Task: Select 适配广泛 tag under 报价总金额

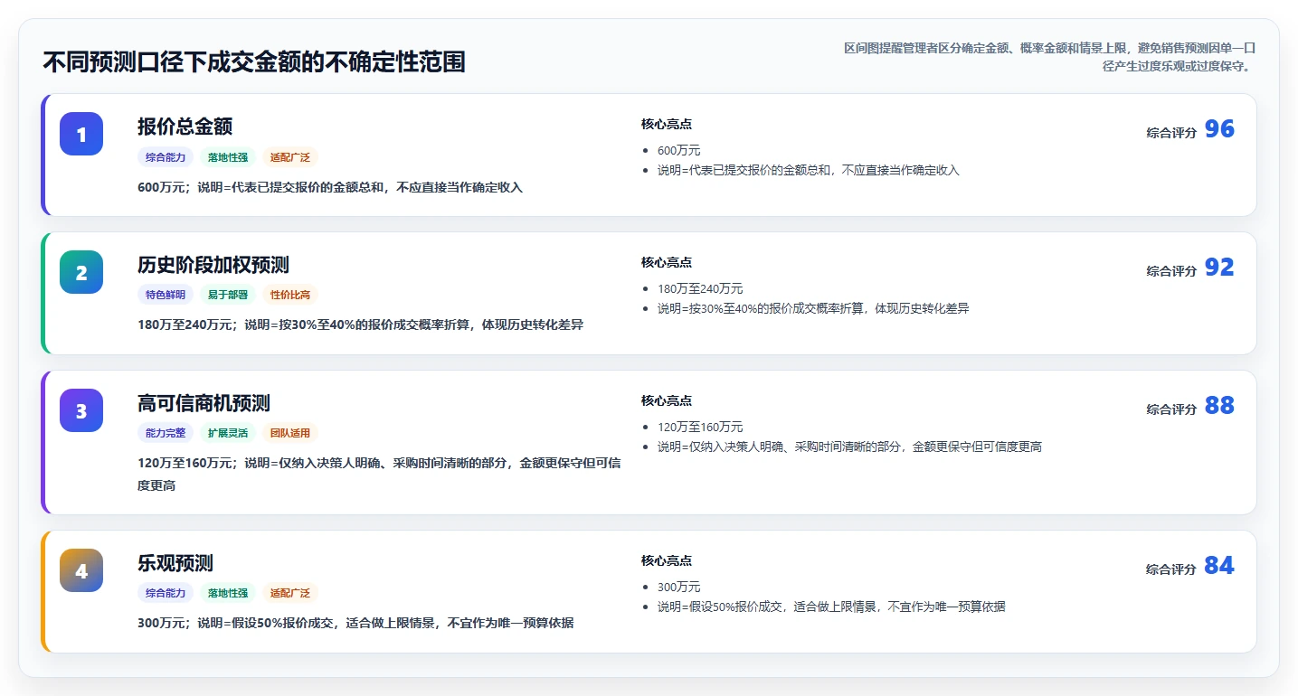Action: coord(290,157)
